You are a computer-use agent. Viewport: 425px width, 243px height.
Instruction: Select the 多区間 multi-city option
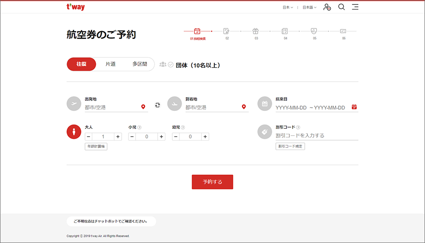click(x=139, y=64)
